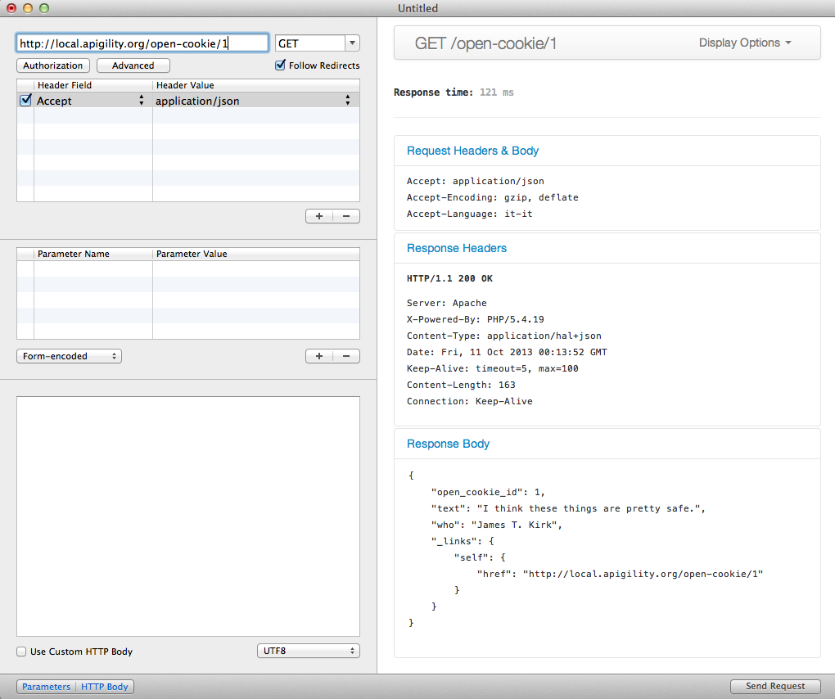Switch to the HTTP Body tab

click(x=105, y=687)
